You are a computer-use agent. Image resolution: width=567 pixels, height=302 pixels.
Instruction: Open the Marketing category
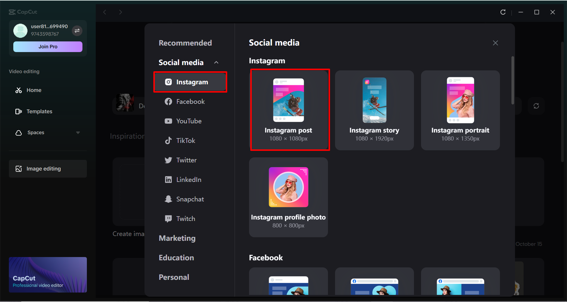tap(177, 238)
